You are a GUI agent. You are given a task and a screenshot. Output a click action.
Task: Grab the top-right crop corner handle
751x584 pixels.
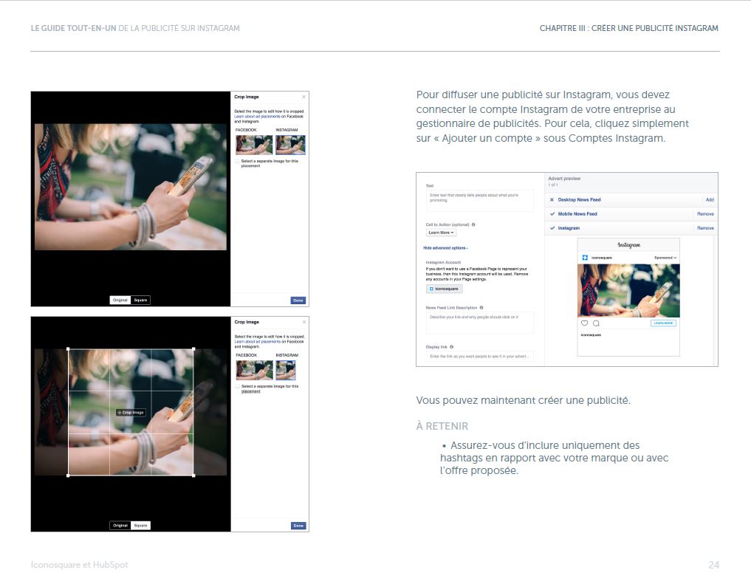point(193,349)
